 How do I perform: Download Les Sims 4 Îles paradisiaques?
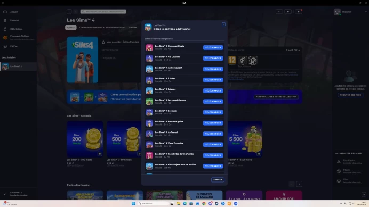point(213,102)
